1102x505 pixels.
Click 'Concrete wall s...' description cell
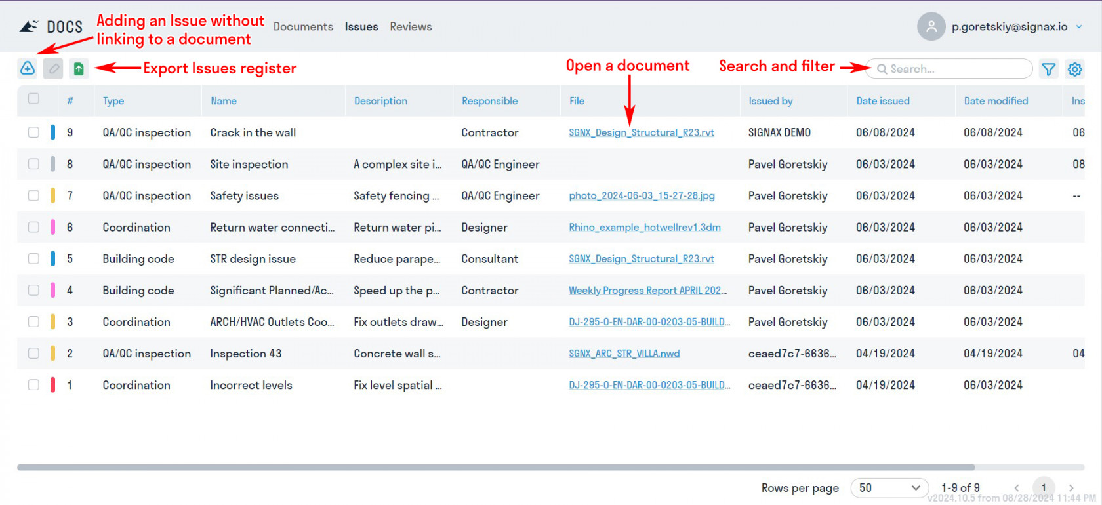pos(397,353)
